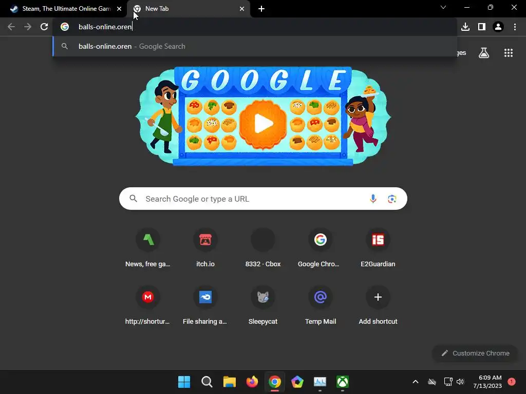Select the balls-online.oren Google Search suggestion
This screenshot has height=394, width=526.
[255, 46]
